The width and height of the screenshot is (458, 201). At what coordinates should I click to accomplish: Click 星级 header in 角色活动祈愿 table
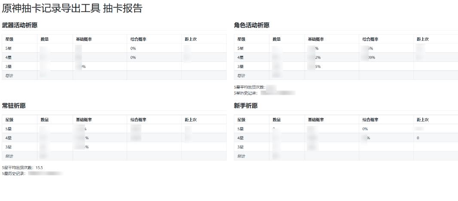(x=241, y=39)
